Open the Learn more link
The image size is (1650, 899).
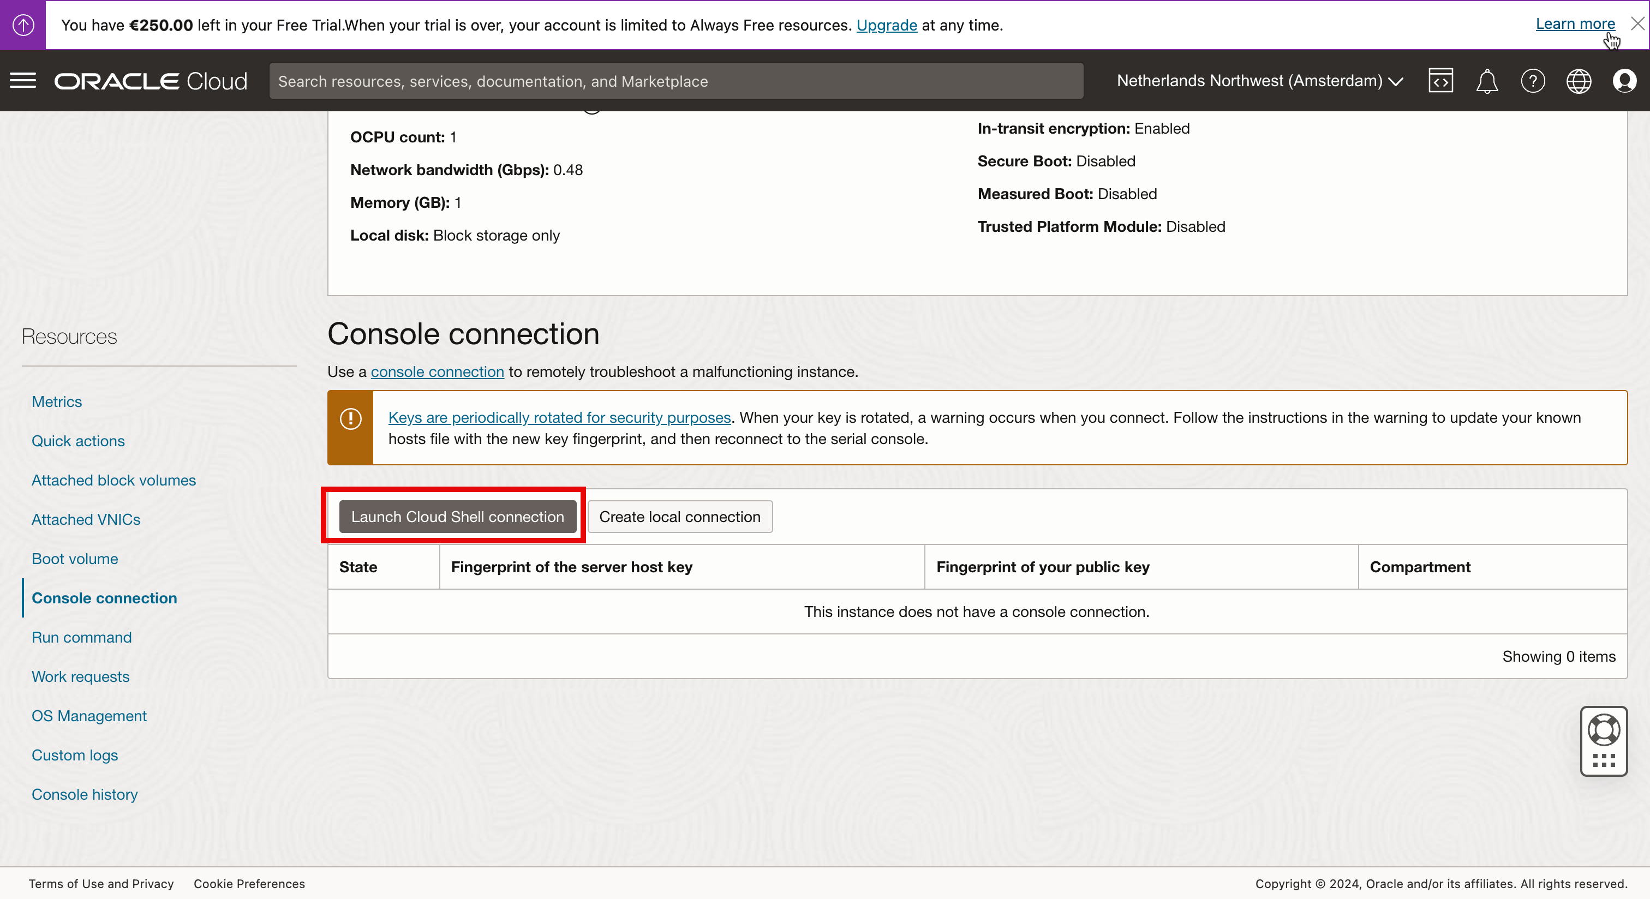pos(1574,23)
